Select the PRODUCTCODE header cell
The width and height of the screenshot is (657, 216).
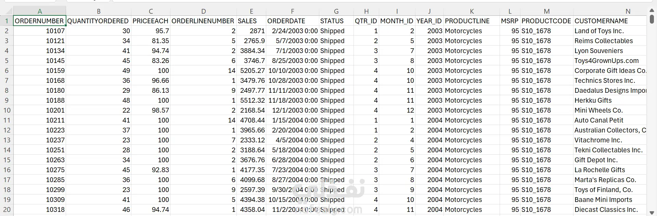pos(546,21)
